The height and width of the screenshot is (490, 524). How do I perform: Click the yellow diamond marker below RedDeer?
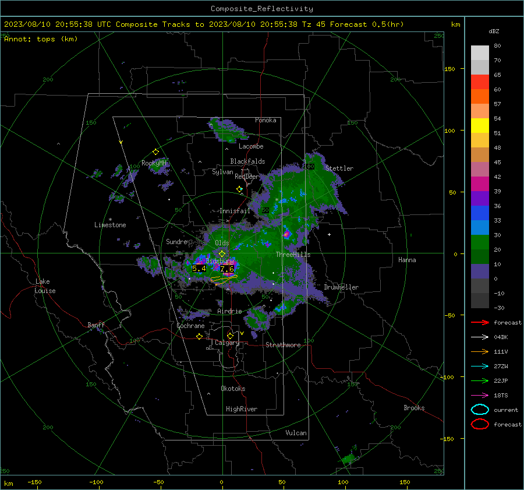tap(239, 189)
